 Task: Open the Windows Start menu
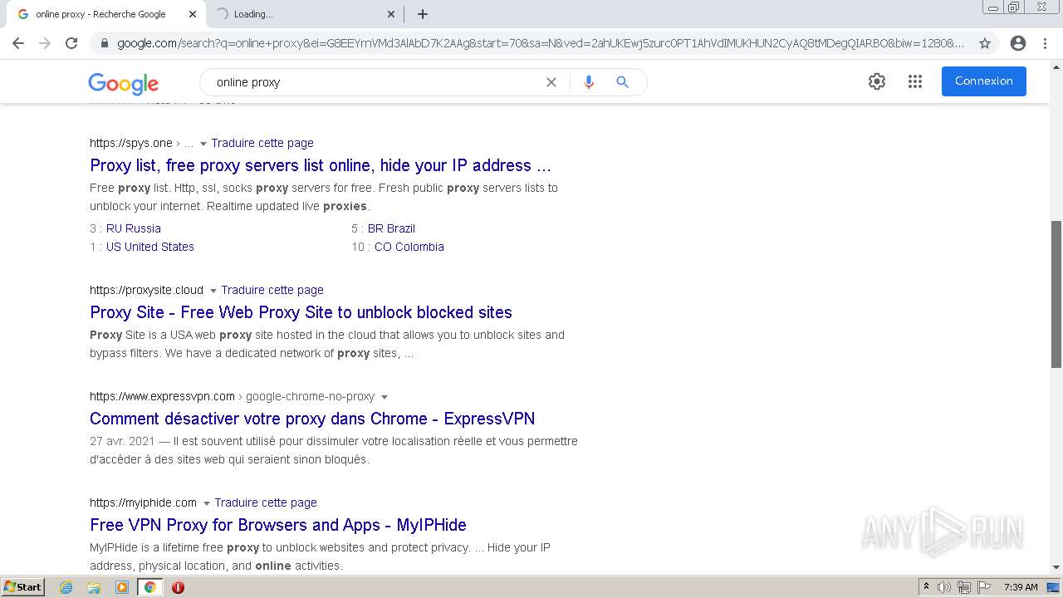click(22, 587)
